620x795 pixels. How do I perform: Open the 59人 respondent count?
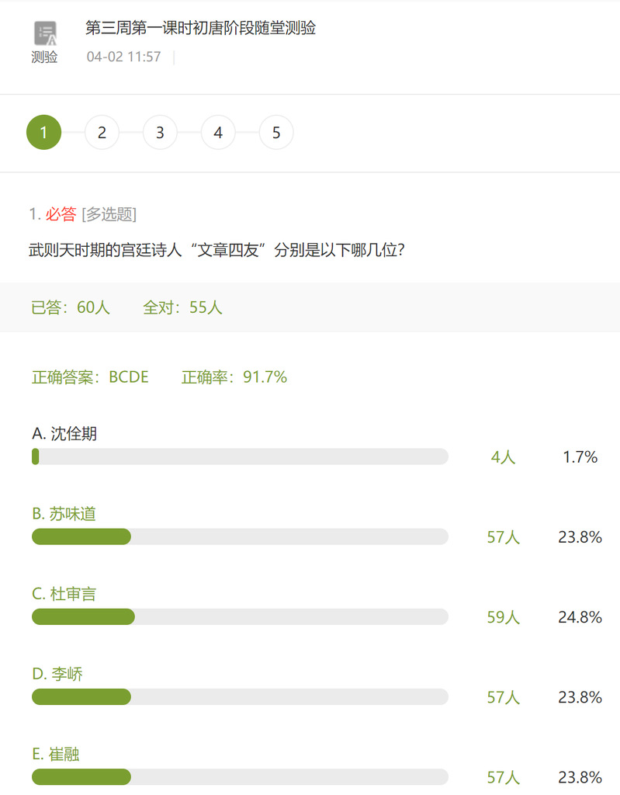coord(503,617)
